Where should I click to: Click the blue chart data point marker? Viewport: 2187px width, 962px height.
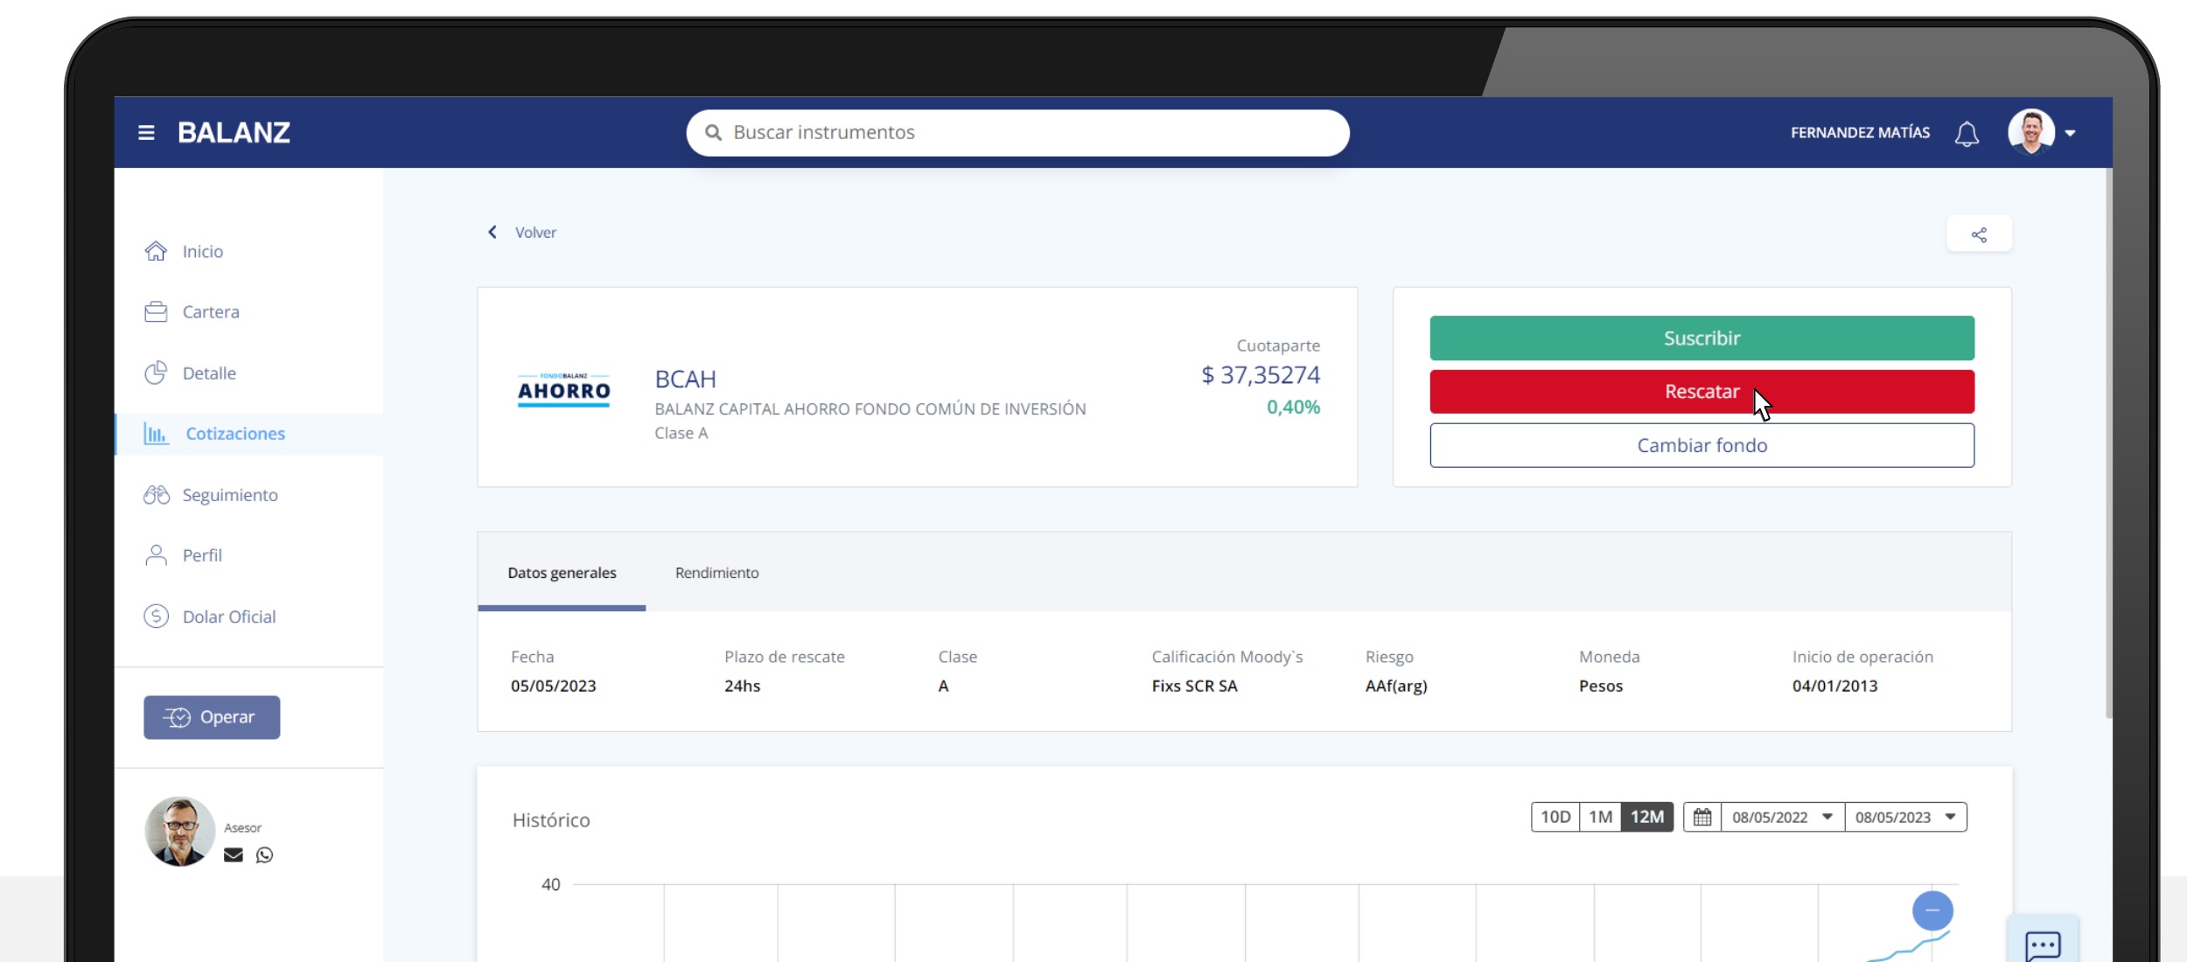click(1932, 910)
